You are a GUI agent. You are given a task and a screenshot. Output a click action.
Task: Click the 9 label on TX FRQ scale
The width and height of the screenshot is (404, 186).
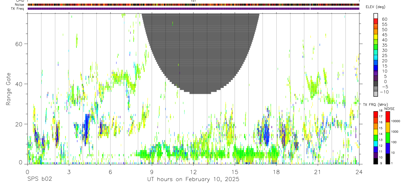[x=381, y=163]
